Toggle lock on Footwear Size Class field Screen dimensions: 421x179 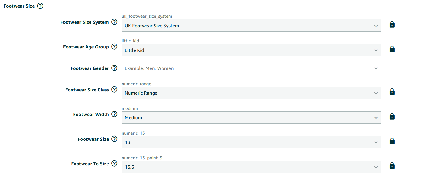[392, 92]
